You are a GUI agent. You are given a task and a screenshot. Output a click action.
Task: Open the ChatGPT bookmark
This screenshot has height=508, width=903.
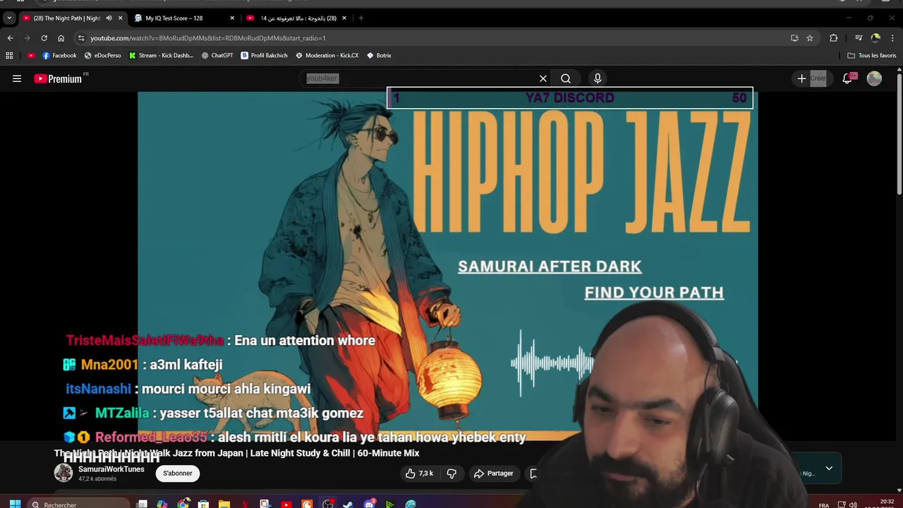click(217, 55)
